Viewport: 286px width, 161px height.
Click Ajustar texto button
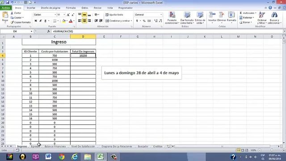(114, 15)
